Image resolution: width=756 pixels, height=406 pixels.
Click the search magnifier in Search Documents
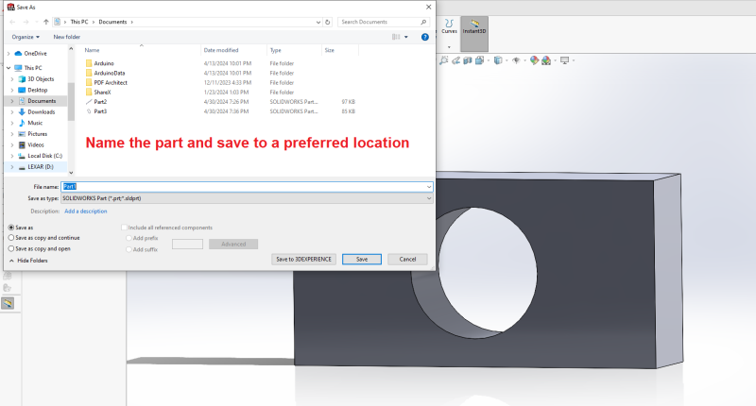point(423,22)
